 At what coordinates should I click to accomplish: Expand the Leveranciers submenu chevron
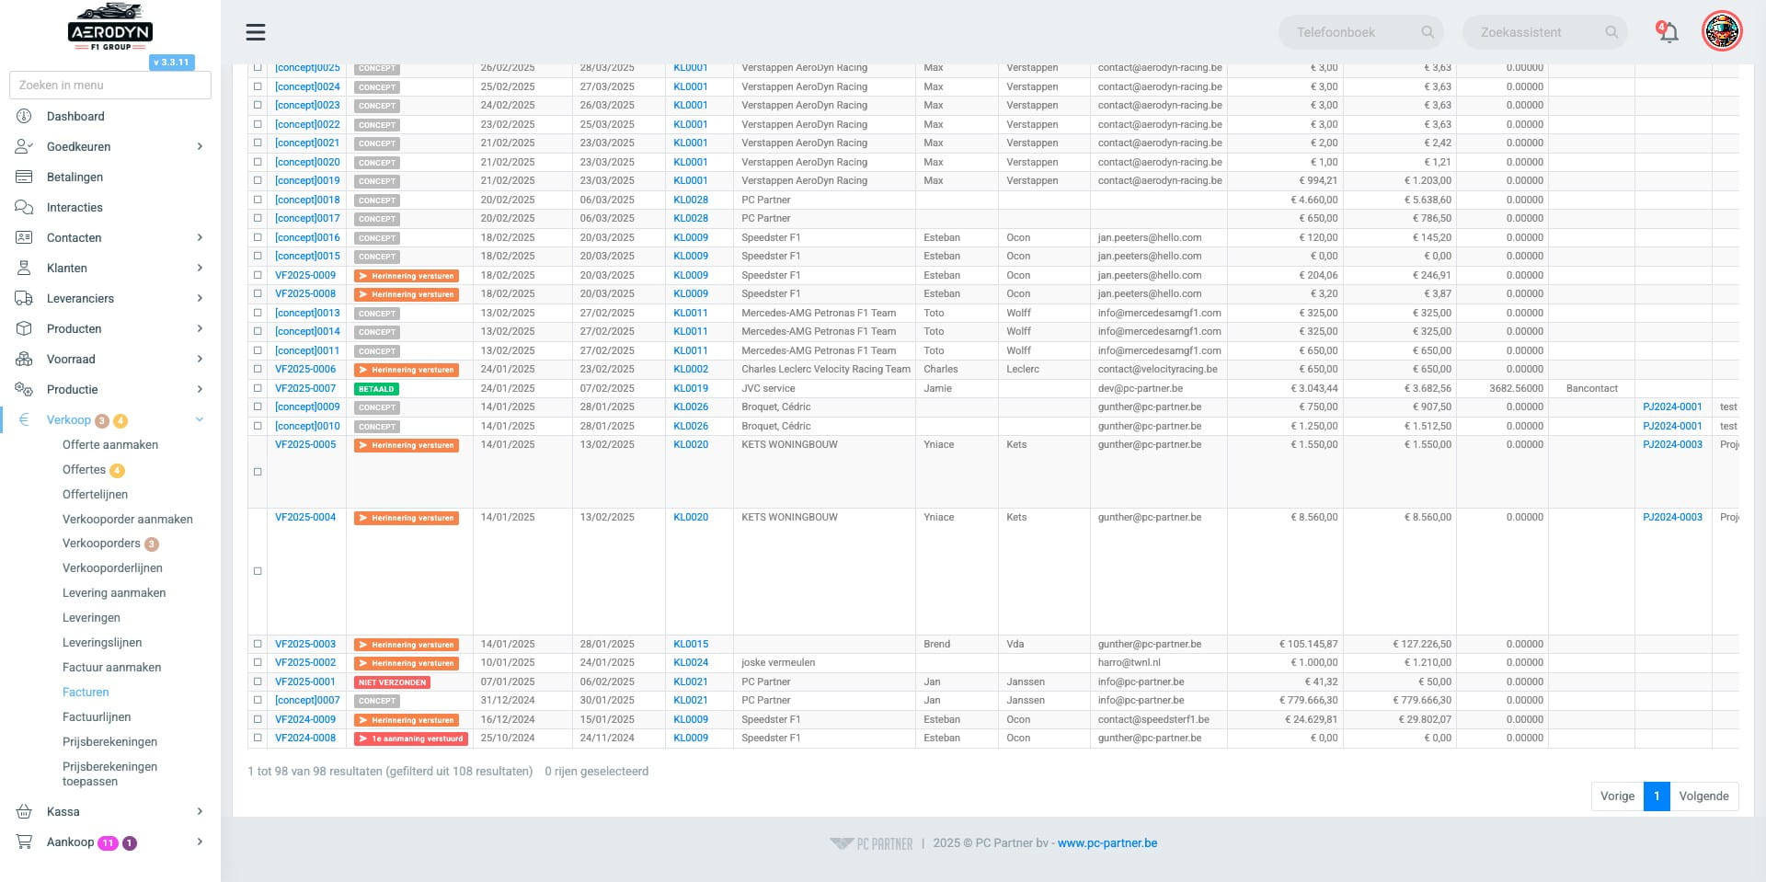[x=200, y=299]
